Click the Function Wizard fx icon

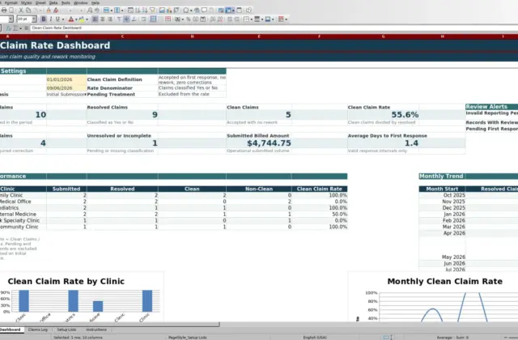click(9, 28)
